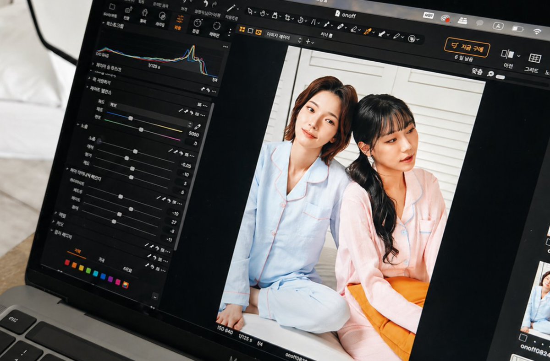The image size is (550, 361).
Task: Pick the blue color swatch
Action: click(103, 275)
